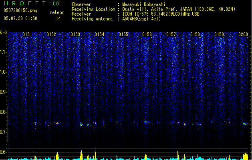The height and width of the screenshot is (160, 252).
Task: Click the 'Receiver' field label
Action: [81, 14]
